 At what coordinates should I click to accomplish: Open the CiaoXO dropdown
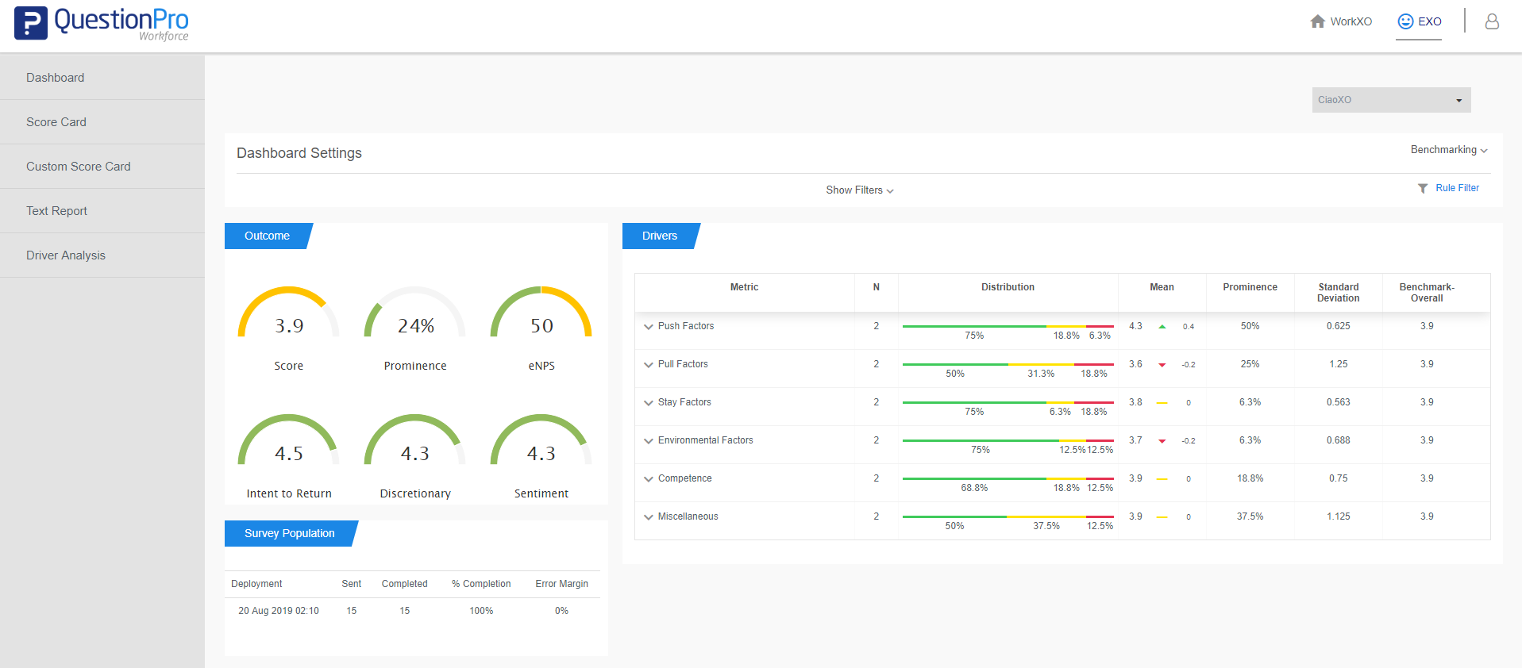click(1391, 100)
